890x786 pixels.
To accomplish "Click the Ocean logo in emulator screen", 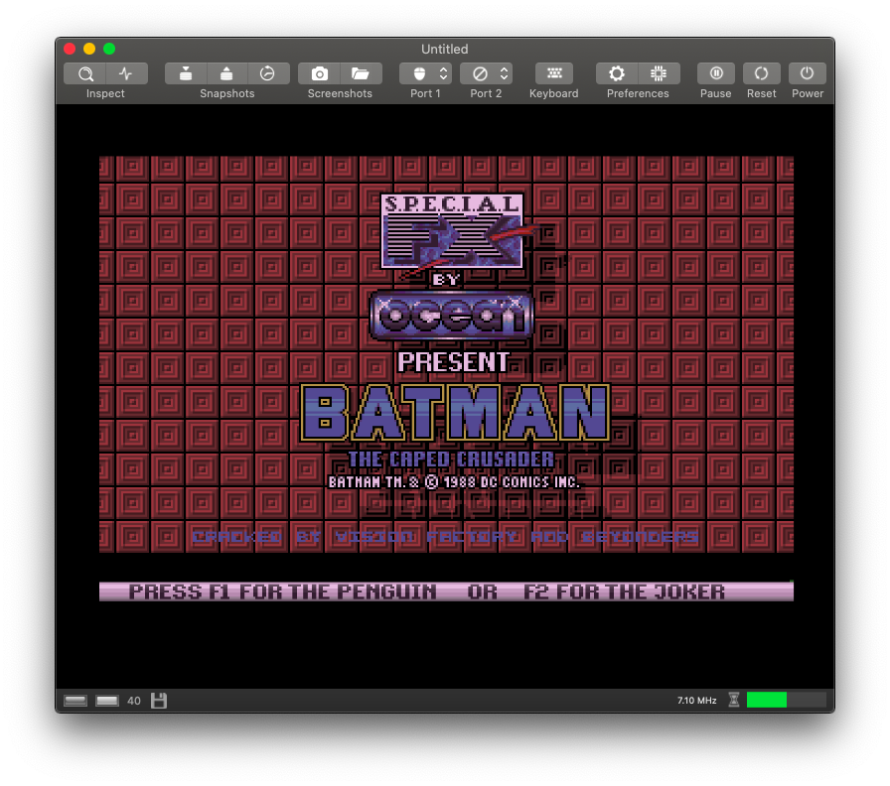I will point(452,316).
